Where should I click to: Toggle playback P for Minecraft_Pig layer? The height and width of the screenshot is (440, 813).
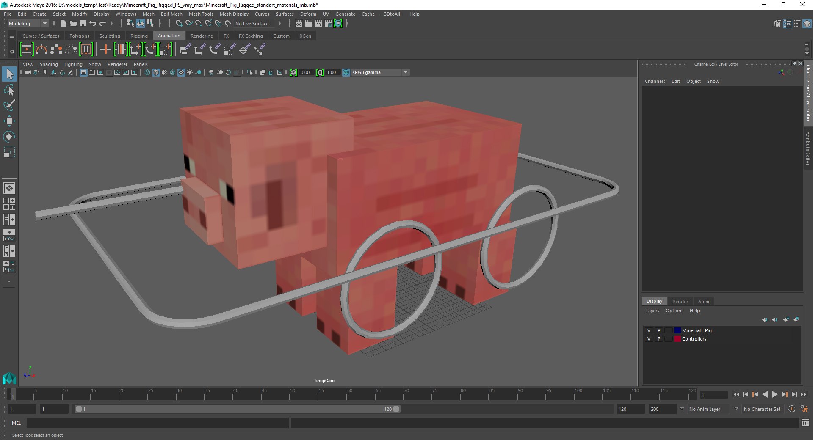point(659,330)
